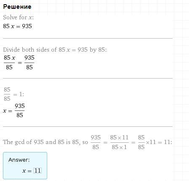Click the first horizontal divider line
Image resolution: width=189 pixels, height=181 pixels.
[88, 38]
